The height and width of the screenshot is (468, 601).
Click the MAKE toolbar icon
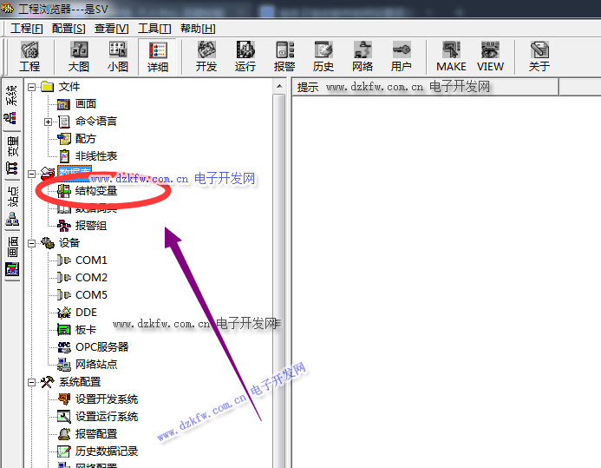coord(451,56)
